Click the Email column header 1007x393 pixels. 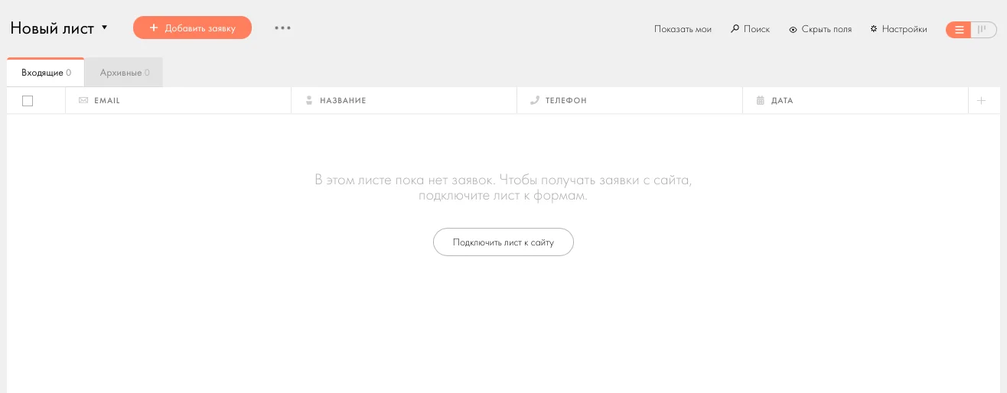[178, 101]
